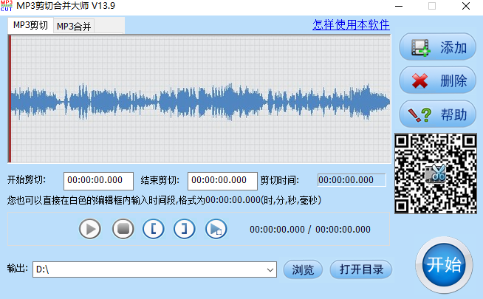
Task: Add a file with the 添加 button
Action: click(x=438, y=47)
